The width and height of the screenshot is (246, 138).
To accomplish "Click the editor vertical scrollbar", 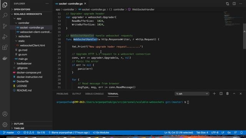I will pyautogui.click(x=244, y=36).
